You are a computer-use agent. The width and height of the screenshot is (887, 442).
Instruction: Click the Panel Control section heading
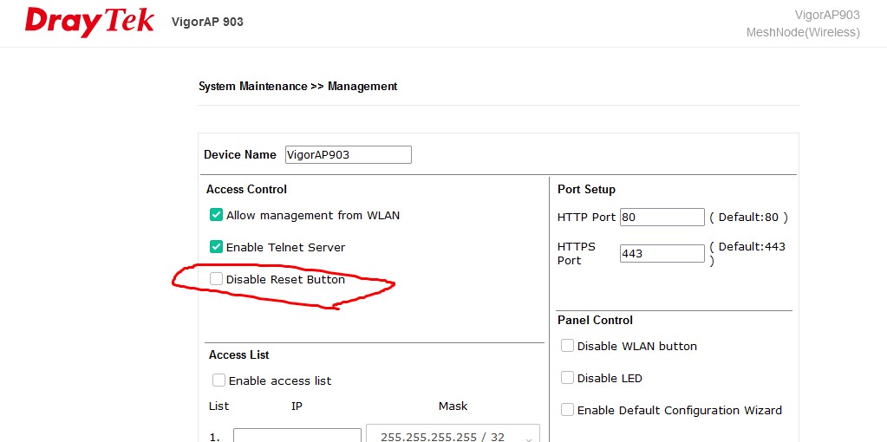coord(595,320)
